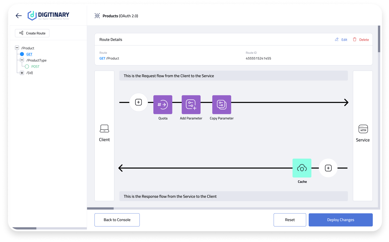Select the POST method radio node
Viewport: 389px width, 242px height.
tap(27, 67)
